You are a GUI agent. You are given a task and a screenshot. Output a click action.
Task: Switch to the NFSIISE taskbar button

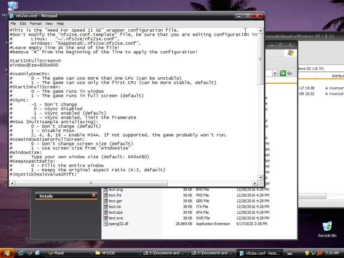(x=116, y=253)
